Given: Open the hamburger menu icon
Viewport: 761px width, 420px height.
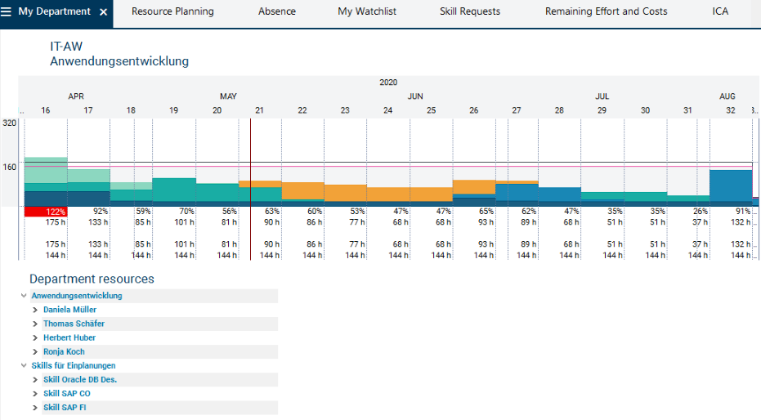Looking at the screenshot, I should point(7,11).
